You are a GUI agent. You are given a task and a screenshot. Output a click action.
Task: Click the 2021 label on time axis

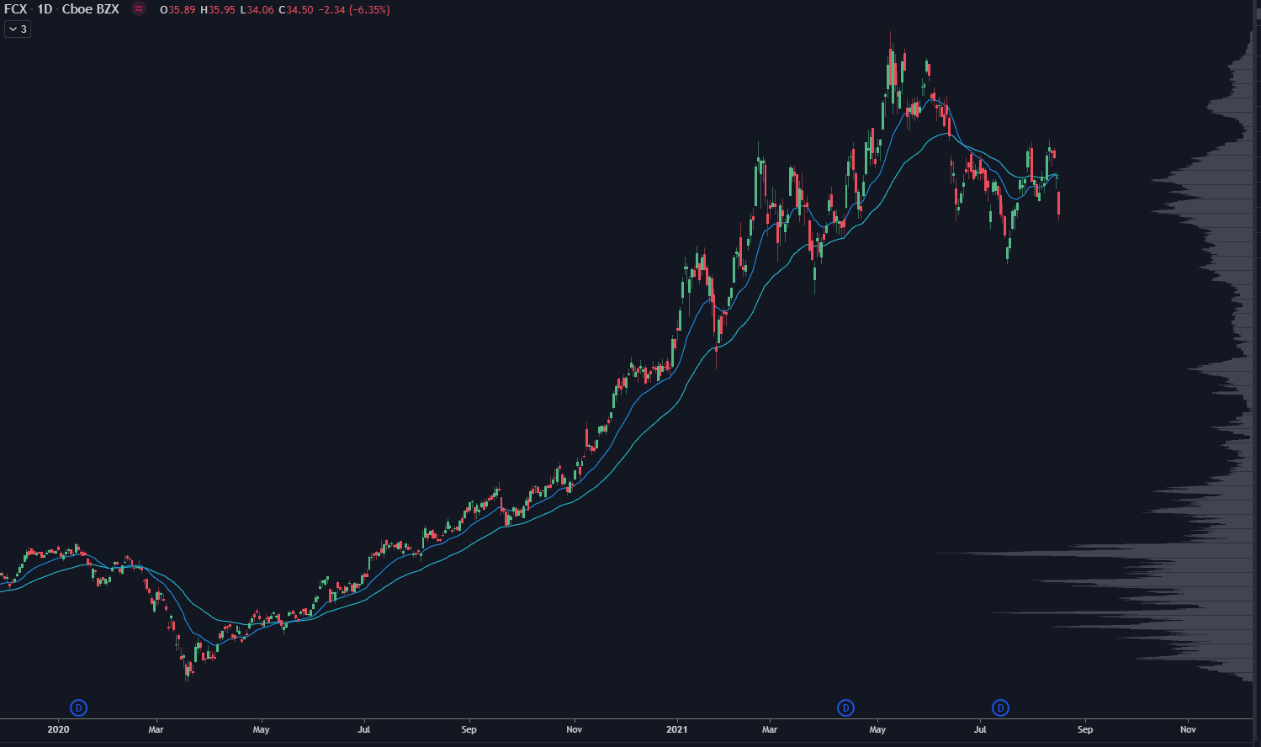point(676,729)
